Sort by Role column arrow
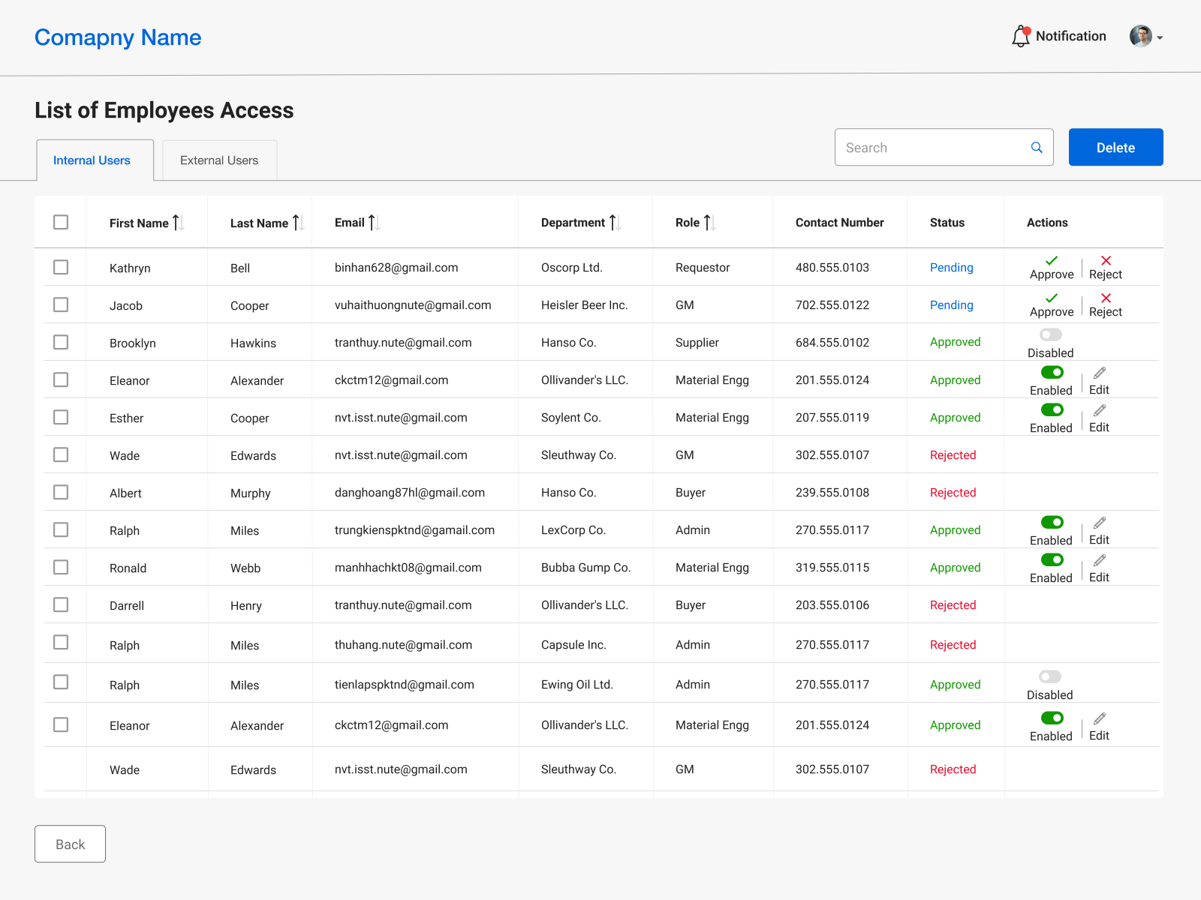Image resolution: width=1201 pixels, height=900 pixels. click(x=709, y=223)
